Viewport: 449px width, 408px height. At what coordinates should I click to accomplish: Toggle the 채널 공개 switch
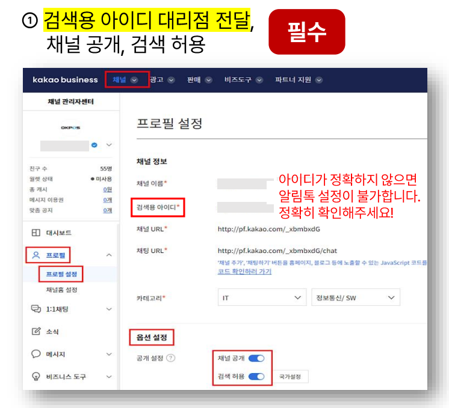tap(256, 359)
